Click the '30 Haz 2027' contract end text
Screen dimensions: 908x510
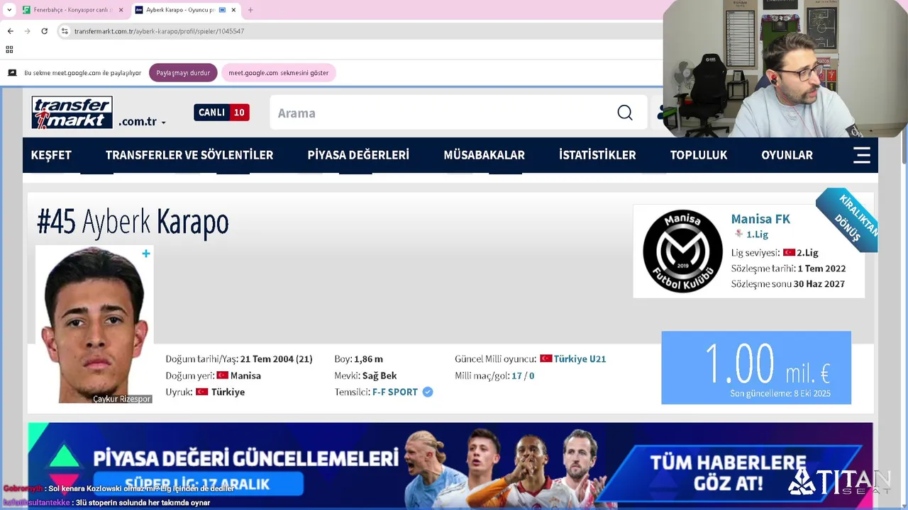pyautogui.click(x=819, y=284)
